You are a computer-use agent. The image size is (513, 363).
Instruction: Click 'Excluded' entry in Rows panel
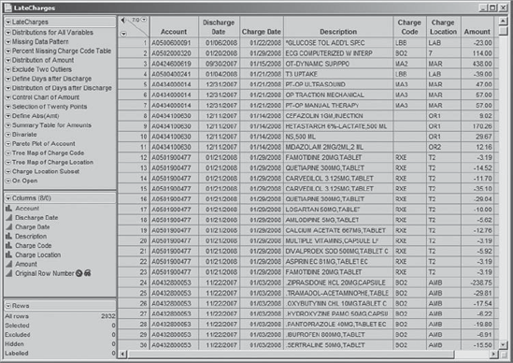point(18,335)
